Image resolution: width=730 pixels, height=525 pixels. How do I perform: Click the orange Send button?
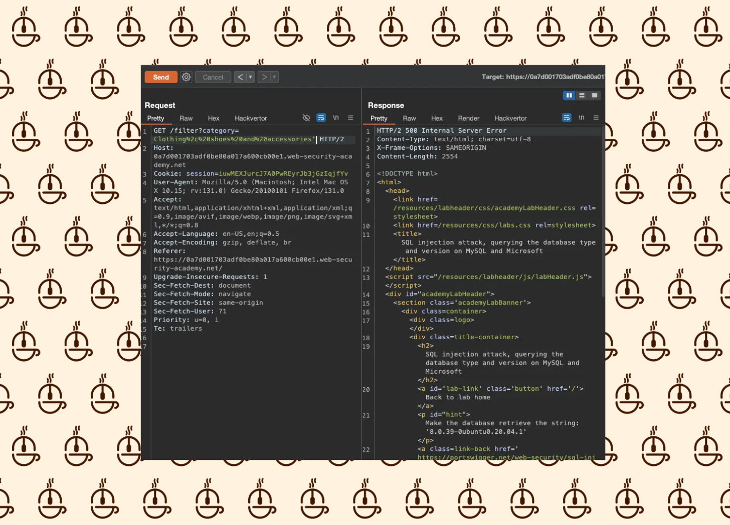161,77
